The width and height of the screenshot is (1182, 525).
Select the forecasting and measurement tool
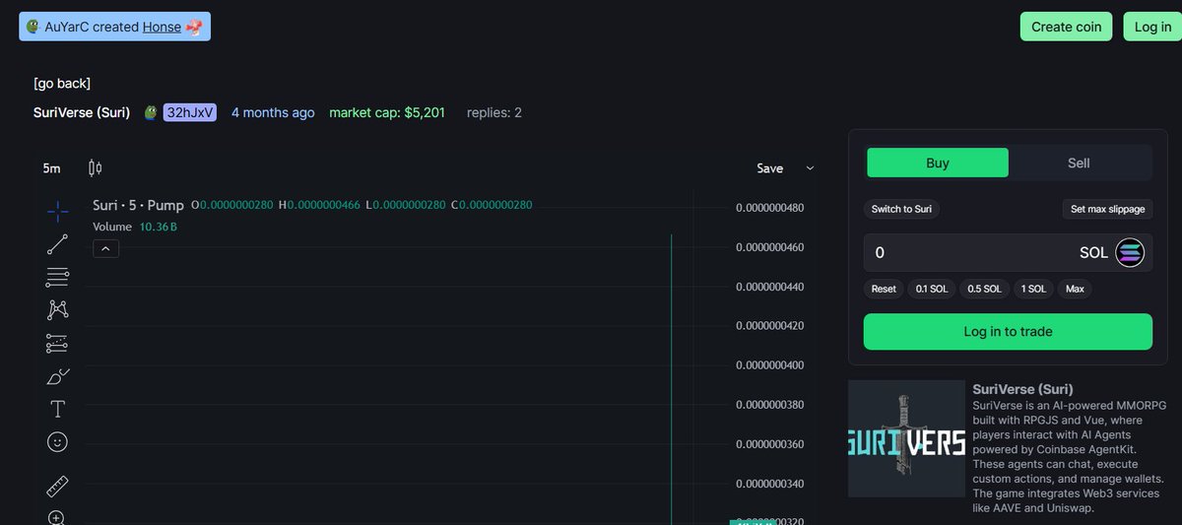click(57, 344)
